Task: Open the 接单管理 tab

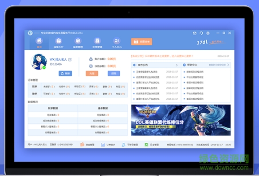Action: point(78,43)
